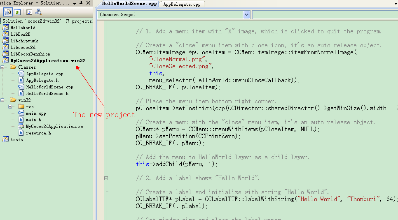This screenshot has height=220, width=398.
Task: Open the Solution Explorer window position dropdown
Action: [x=75, y=3]
